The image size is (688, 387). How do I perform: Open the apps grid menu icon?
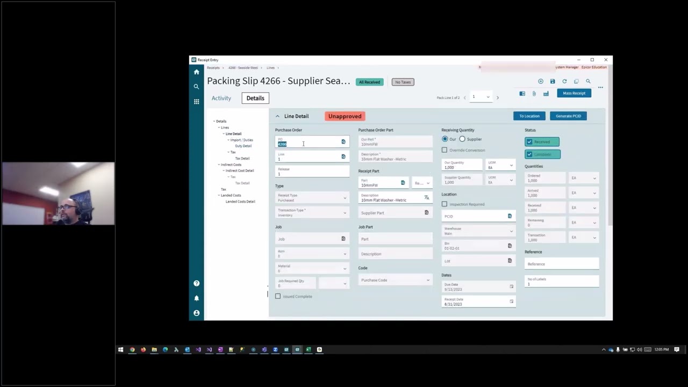click(196, 102)
